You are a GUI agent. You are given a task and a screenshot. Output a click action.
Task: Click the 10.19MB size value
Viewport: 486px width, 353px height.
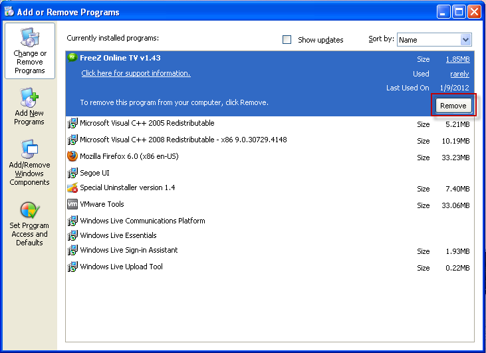pyautogui.click(x=455, y=141)
